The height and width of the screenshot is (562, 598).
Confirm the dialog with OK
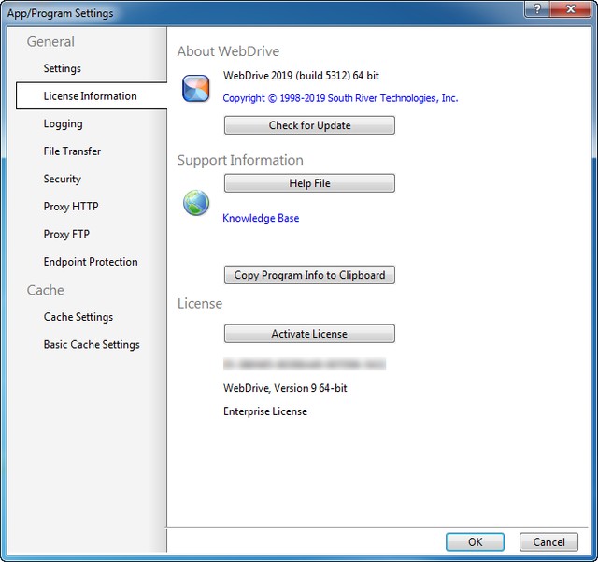(x=475, y=541)
